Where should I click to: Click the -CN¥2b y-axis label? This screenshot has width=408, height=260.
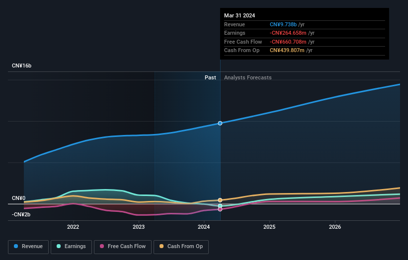[x=21, y=214]
